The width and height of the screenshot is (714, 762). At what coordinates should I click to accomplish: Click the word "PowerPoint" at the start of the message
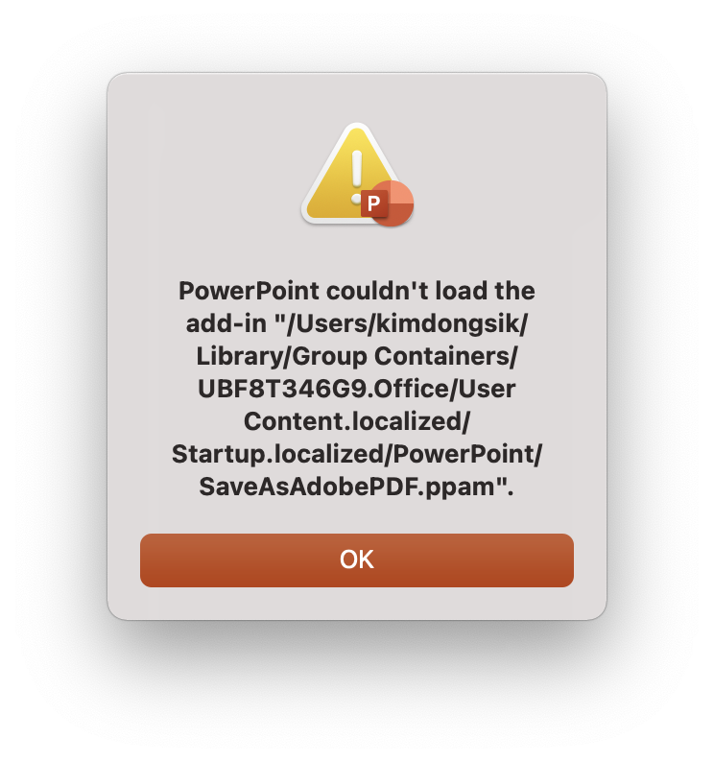249,291
